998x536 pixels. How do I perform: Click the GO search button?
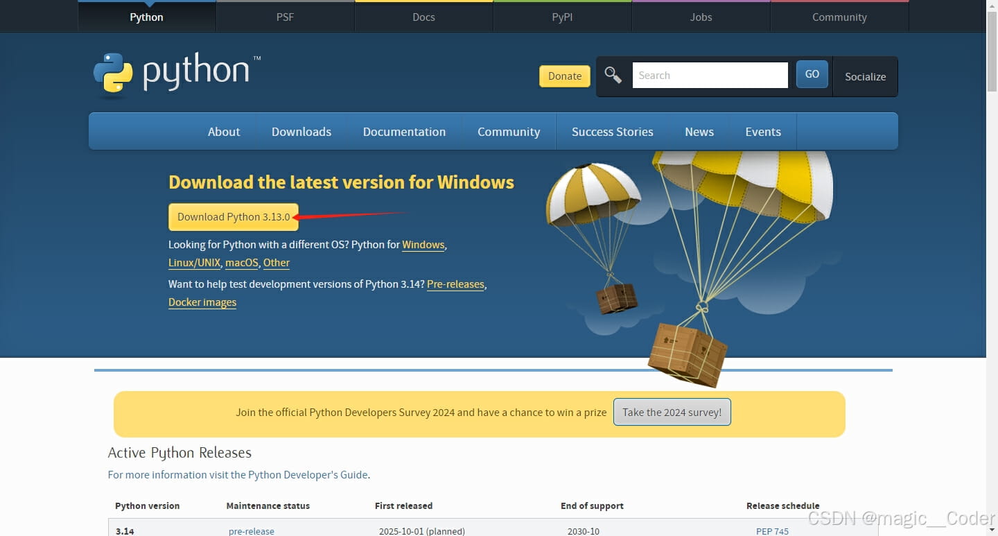pyautogui.click(x=812, y=74)
